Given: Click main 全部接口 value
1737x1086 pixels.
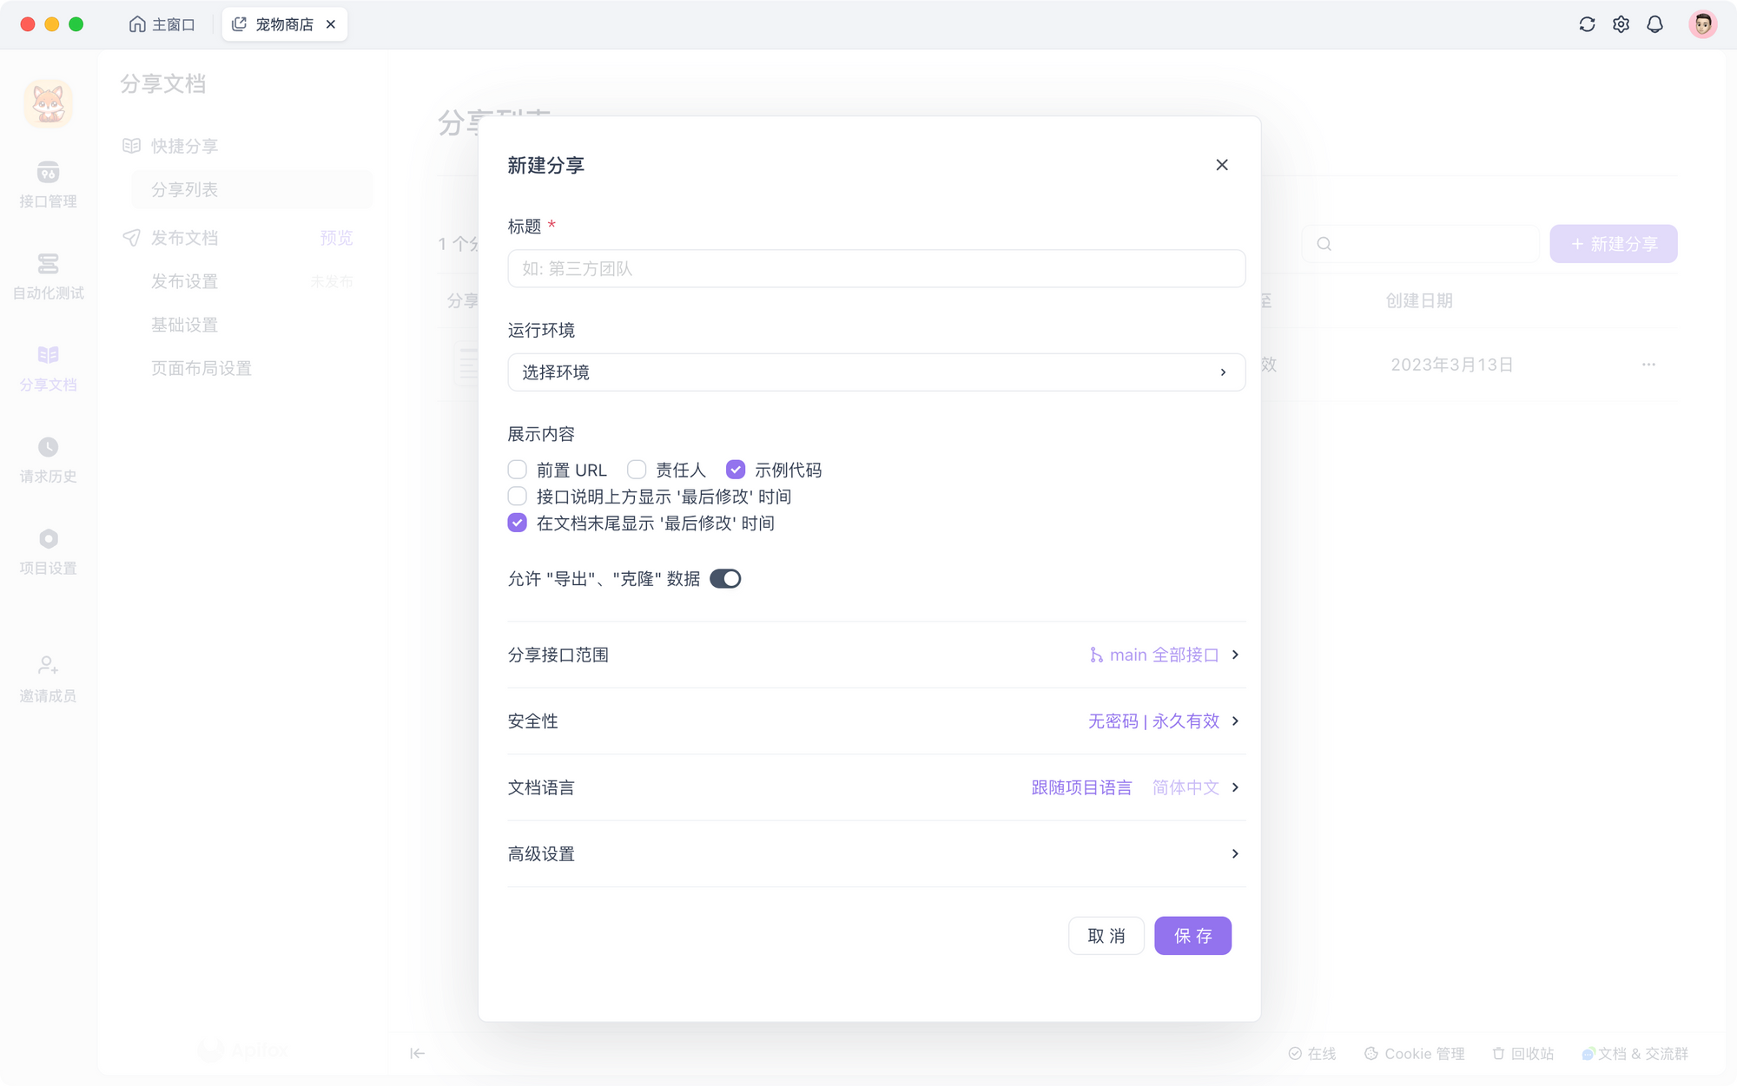Looking at the screenshot, I should [x=1154, y=655].
